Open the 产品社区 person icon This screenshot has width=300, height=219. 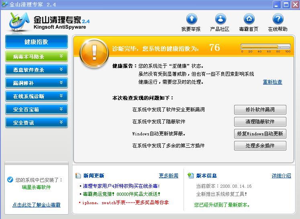tap(220, 19)
